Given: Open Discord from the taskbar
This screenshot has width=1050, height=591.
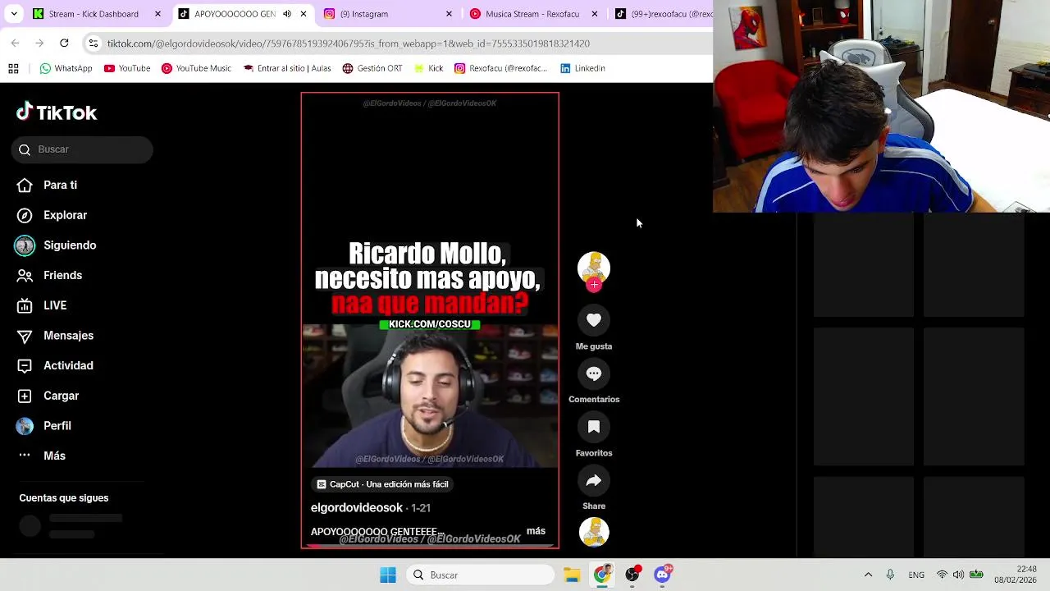Looking at the screenshot, I should point(663,575).
